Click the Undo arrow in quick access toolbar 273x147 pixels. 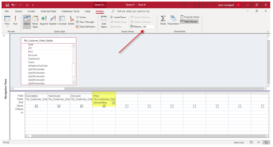[13, 5]
